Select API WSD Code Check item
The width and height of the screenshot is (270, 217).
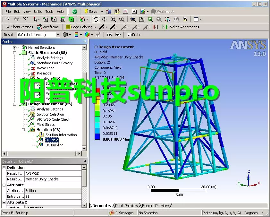coord(54,119)
